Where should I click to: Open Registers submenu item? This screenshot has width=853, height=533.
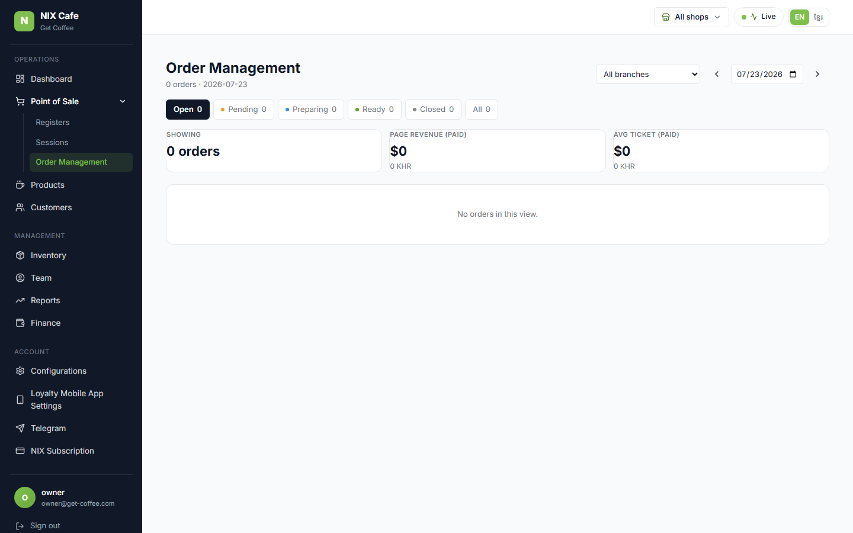81,122
